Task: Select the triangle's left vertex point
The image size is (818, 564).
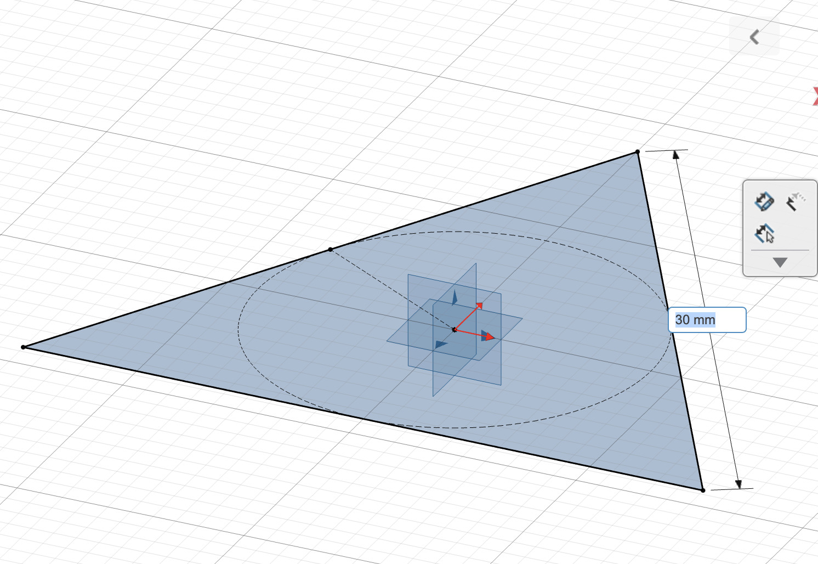Action: 23,347
